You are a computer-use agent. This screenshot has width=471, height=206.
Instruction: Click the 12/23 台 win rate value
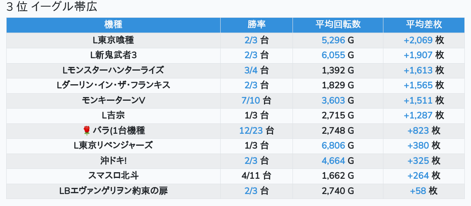256,131
